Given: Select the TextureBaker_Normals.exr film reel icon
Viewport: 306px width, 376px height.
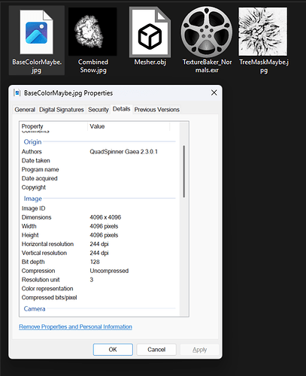Looking at the screenshot, I should pyautogui.click(x=207, y=32).
